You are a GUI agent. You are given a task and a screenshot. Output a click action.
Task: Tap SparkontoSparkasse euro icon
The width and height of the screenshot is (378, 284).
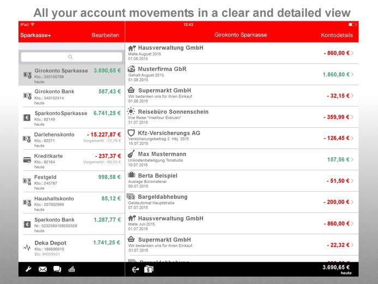27,117
